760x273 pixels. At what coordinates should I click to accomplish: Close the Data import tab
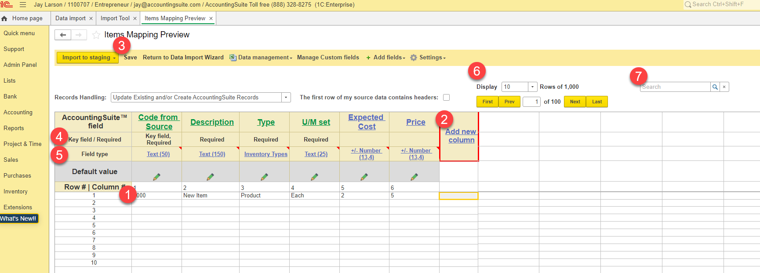click(x=91, y=18)
